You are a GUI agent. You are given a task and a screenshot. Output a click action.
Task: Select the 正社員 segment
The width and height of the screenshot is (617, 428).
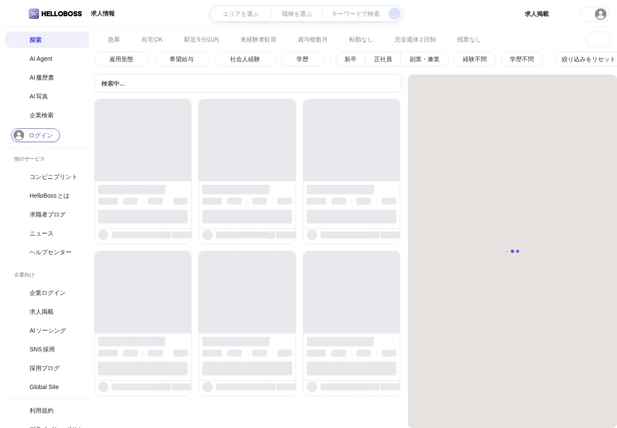click(383, 59)
